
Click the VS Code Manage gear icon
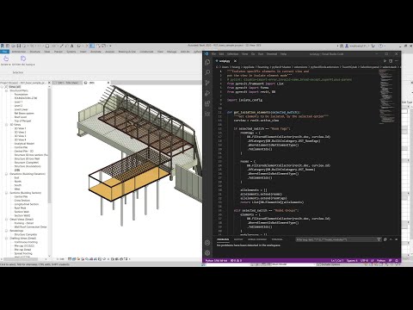point(207,253)
